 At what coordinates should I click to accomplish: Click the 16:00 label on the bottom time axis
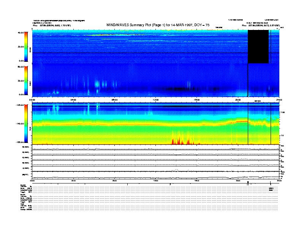click(197, 181)
